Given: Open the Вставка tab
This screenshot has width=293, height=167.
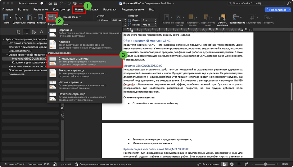Looking at the screenshot, I should (23, 9).
